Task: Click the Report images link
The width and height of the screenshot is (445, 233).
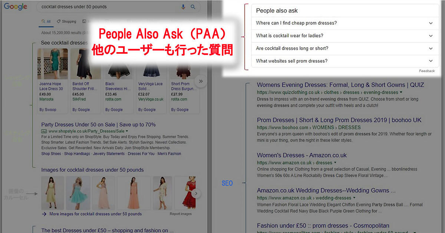Action: point(181,214)
